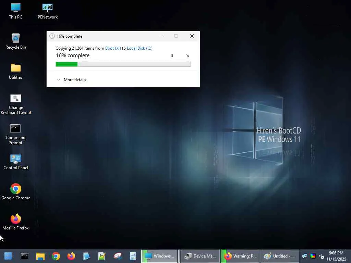Open the snipping scissors taskbar icon
The height and width of the screenshot is (263, 351).
click(118, 256)
